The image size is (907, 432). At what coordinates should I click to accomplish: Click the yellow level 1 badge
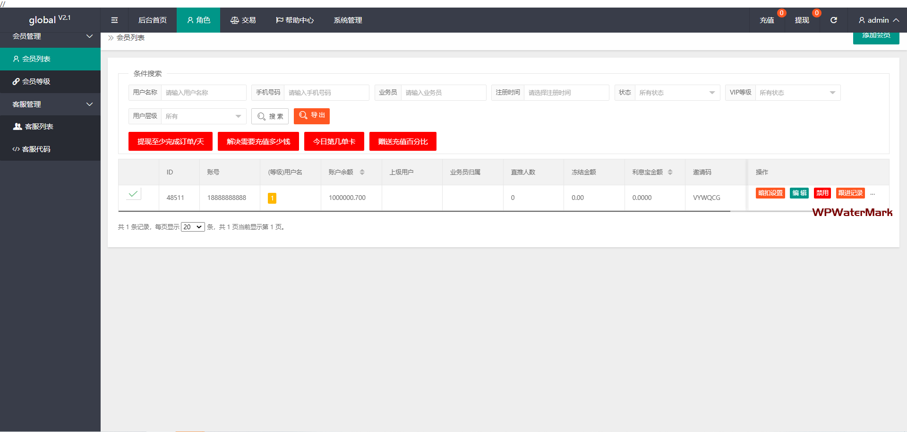tap(272, 198)
